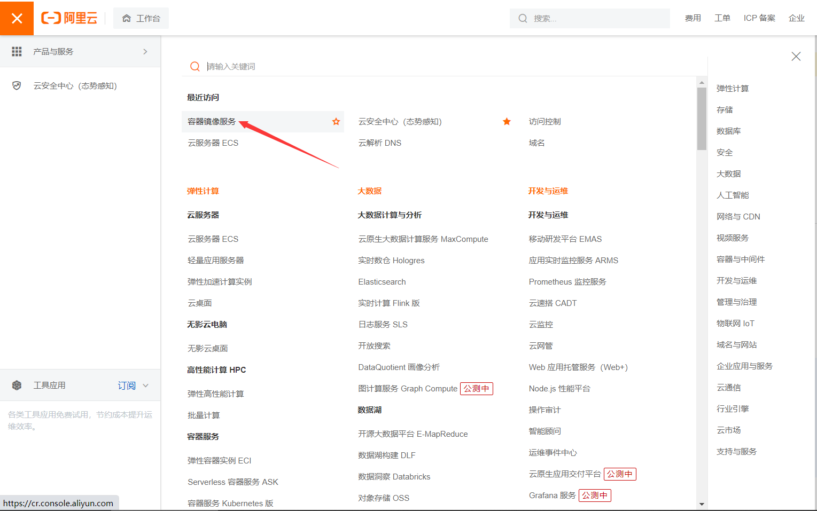Jump to 人工智能 category
Screen dimensions: 817x511
click(732, 195)
